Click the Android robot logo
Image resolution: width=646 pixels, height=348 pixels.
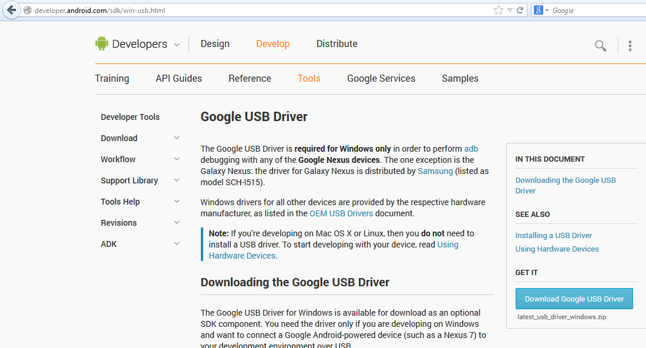[102, 43]
